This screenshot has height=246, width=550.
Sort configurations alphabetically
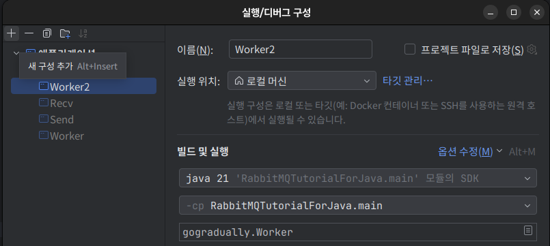pos(83,33)
